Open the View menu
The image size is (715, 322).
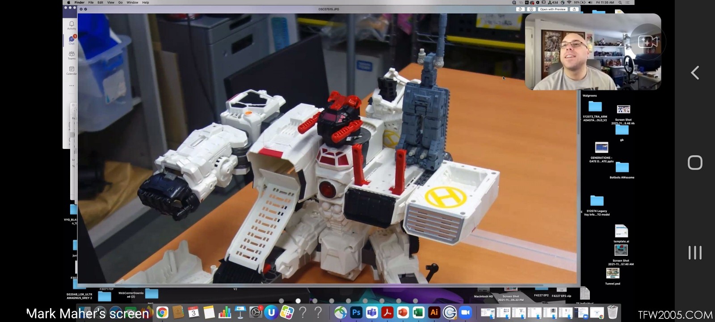click(110, 2)
